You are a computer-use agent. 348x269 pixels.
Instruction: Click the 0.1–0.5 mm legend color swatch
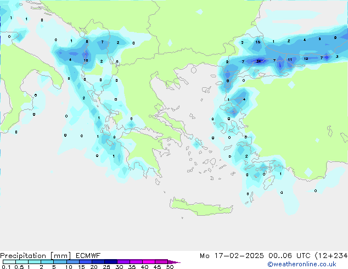click(9, 262)
